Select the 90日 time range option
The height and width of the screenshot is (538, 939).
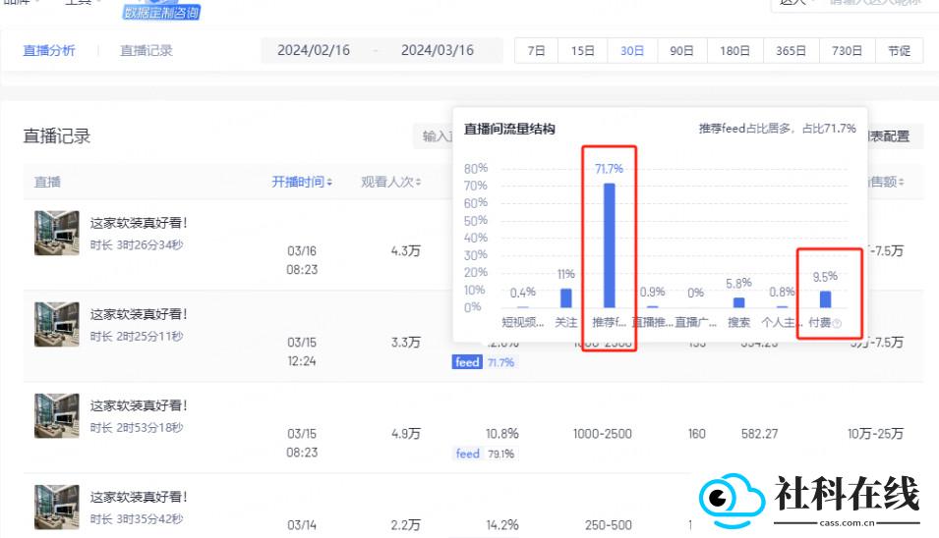coord(682,50)
